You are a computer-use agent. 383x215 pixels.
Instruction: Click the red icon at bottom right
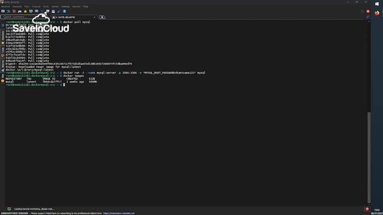click(367, 209)
